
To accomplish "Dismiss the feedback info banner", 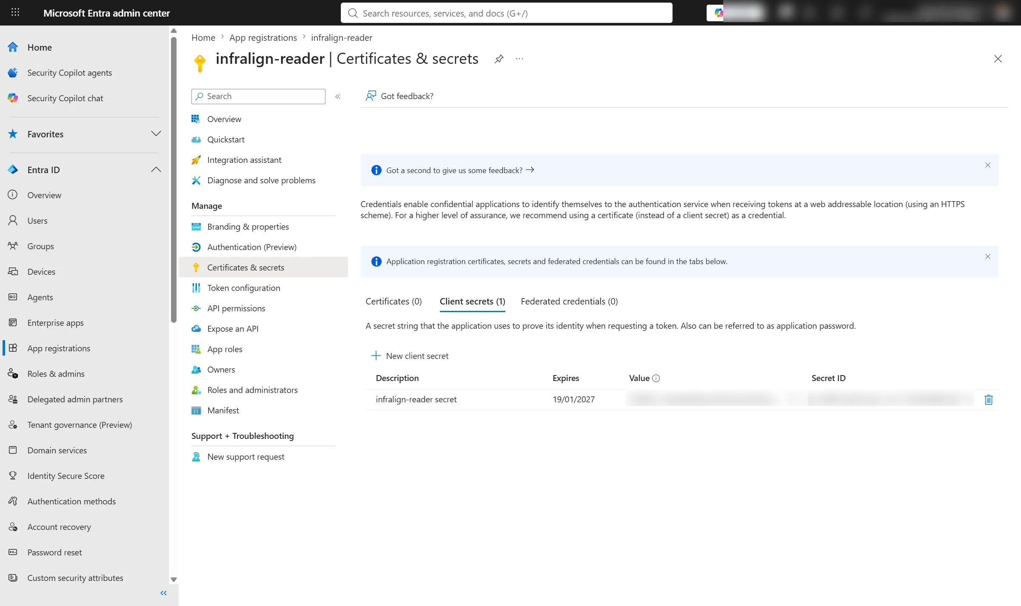I will click(988, 165).
